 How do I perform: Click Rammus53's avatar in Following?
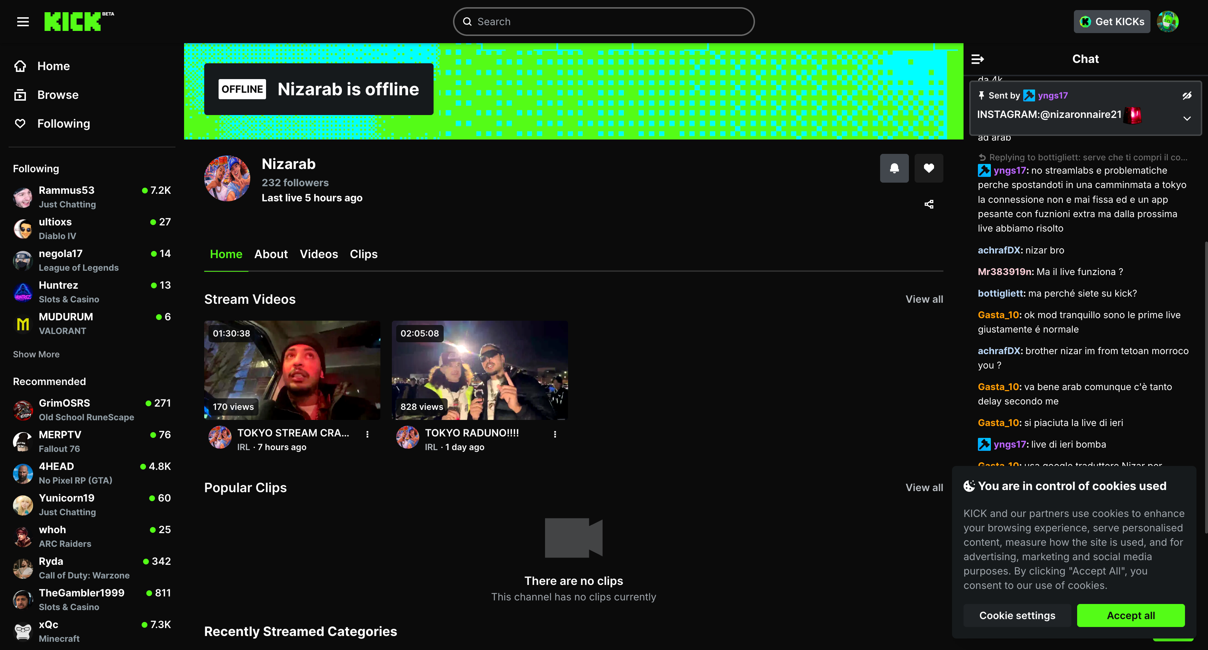tap(23, 197)
